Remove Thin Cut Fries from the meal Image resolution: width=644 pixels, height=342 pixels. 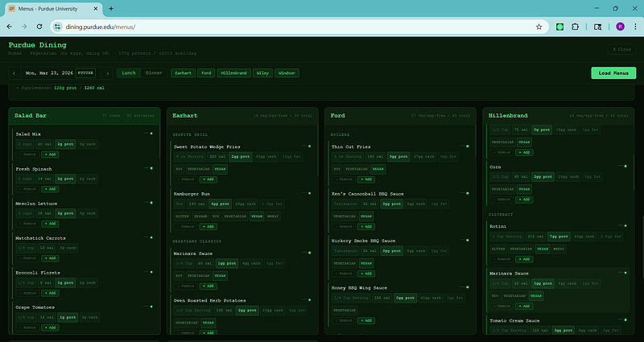pyautogui.click(x=344, y=179)
